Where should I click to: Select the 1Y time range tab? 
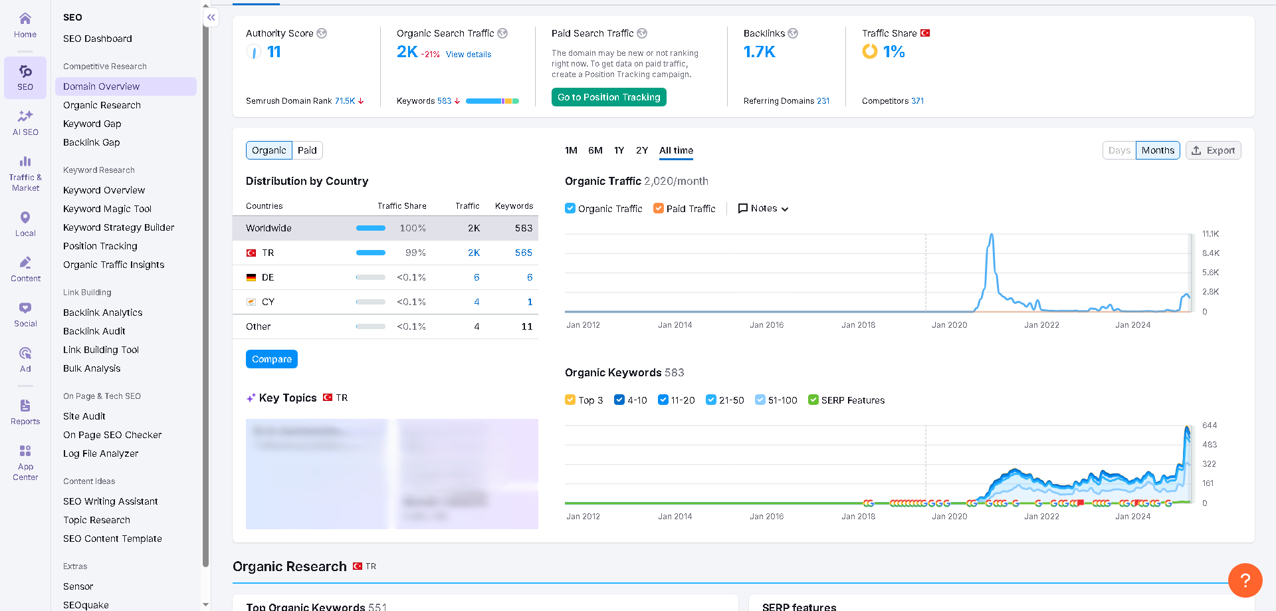pyautogui.click(x=619, y=150)
